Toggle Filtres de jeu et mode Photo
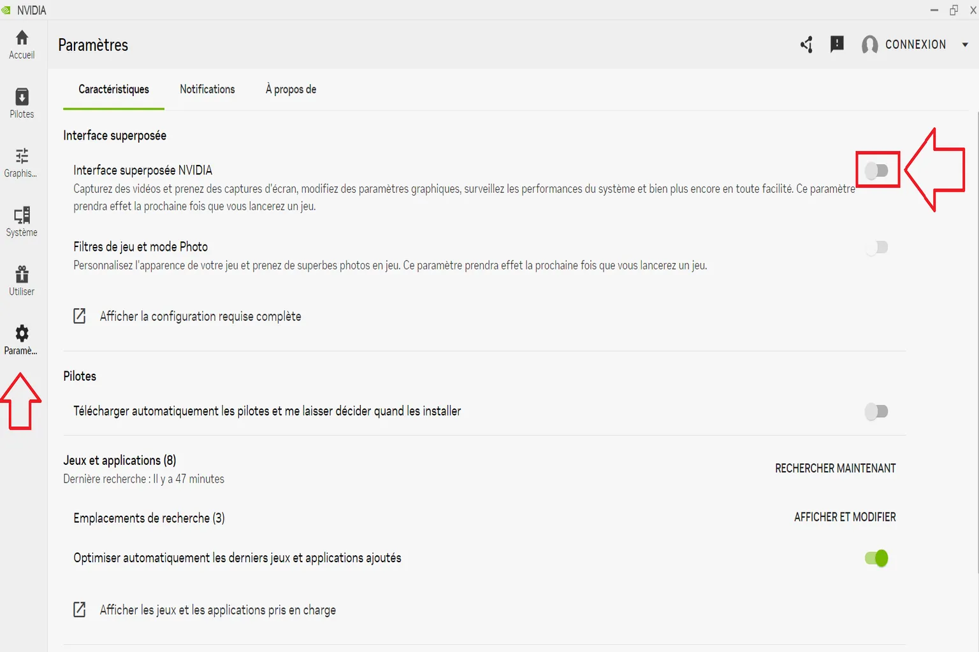 876,247
